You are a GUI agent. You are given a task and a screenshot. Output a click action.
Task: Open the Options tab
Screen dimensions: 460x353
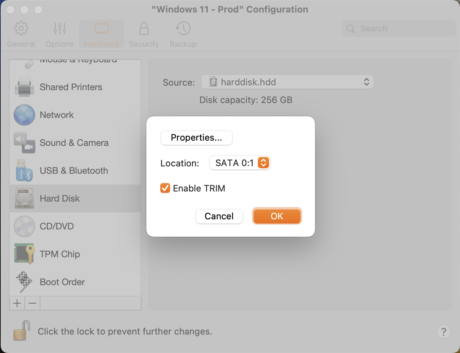[60, 34]
